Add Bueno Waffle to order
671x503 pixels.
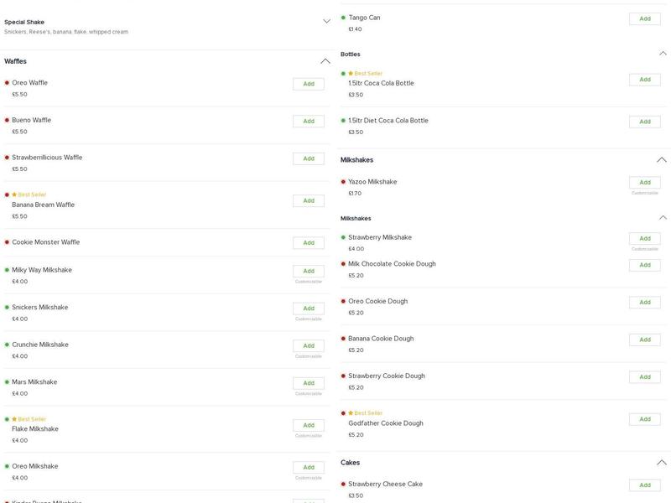click(309, 122)
